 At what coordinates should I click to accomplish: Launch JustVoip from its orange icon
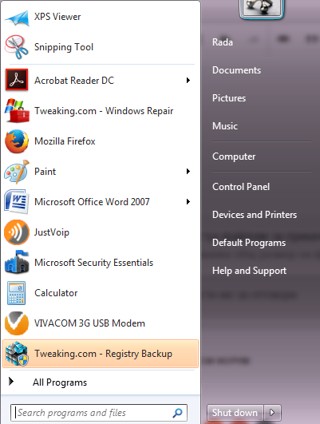click(x=17, y=232)
